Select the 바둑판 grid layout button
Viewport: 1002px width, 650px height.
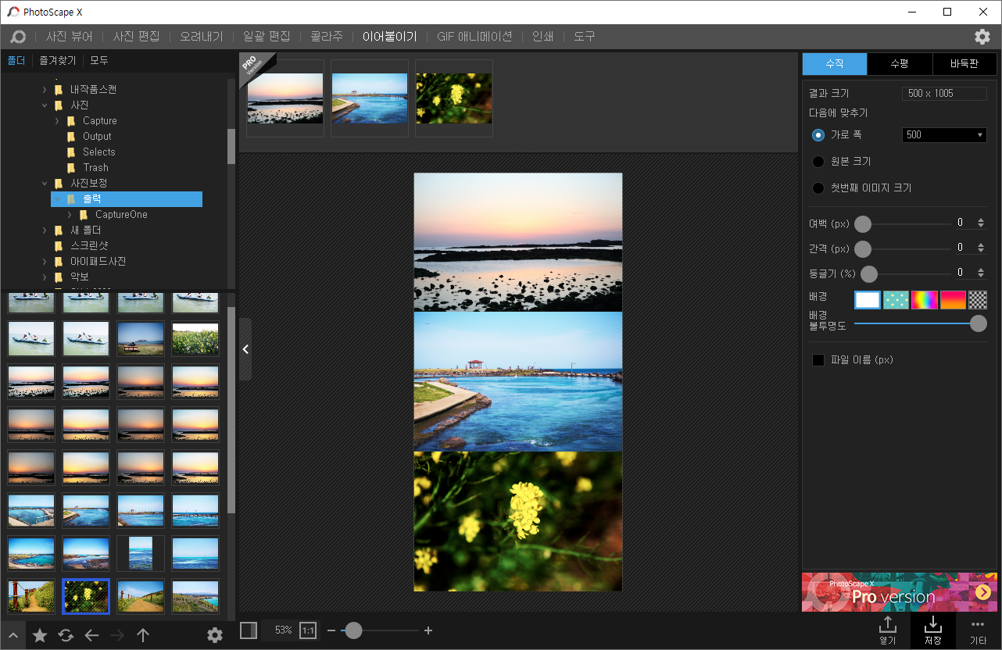point(964,64)
